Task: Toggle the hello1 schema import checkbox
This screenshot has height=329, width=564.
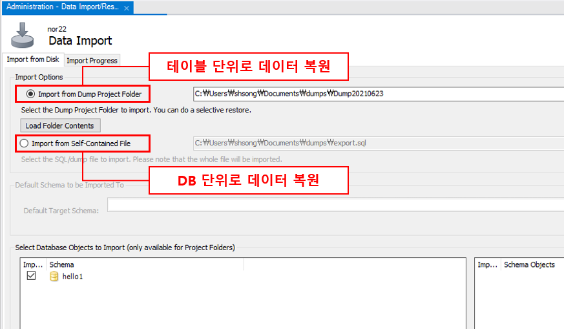Action: (x=31, y=276)
